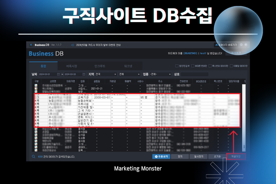Image resolution: width=276 pixels, height=184 pixels.
Task: Open the 워크넷 tab
Action: click(128, 66)
